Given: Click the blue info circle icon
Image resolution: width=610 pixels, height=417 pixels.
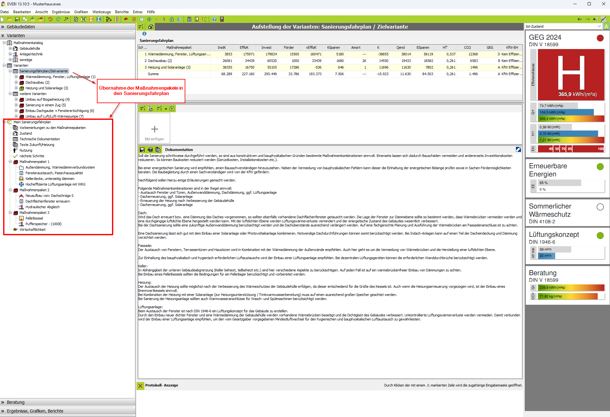Looking at the screenshot, I should click(x=144, y=34).
